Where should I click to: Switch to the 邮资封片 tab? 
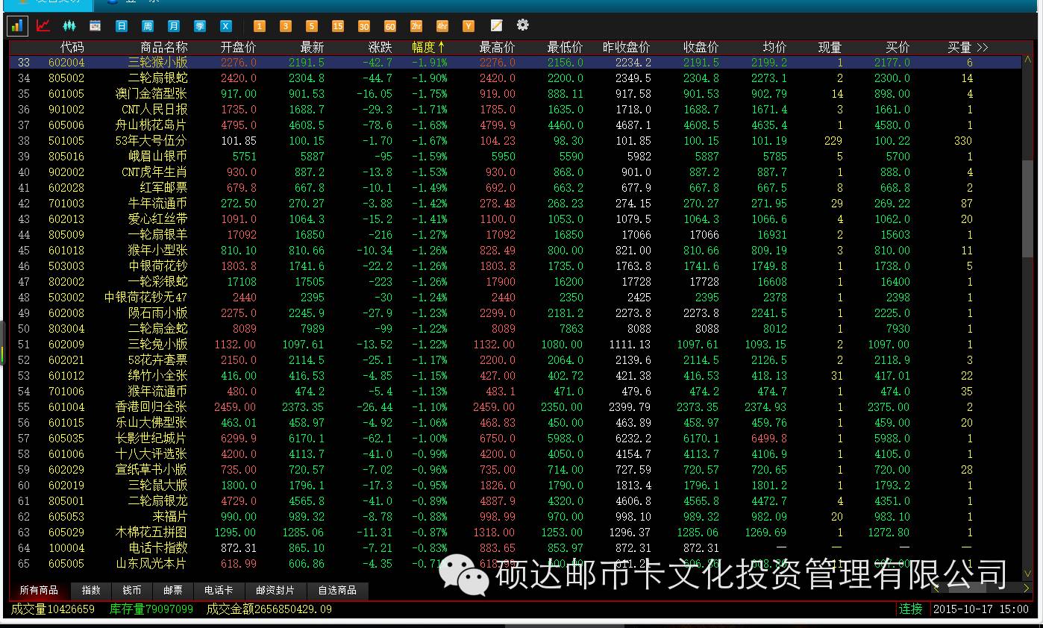[x=275, y=590]
